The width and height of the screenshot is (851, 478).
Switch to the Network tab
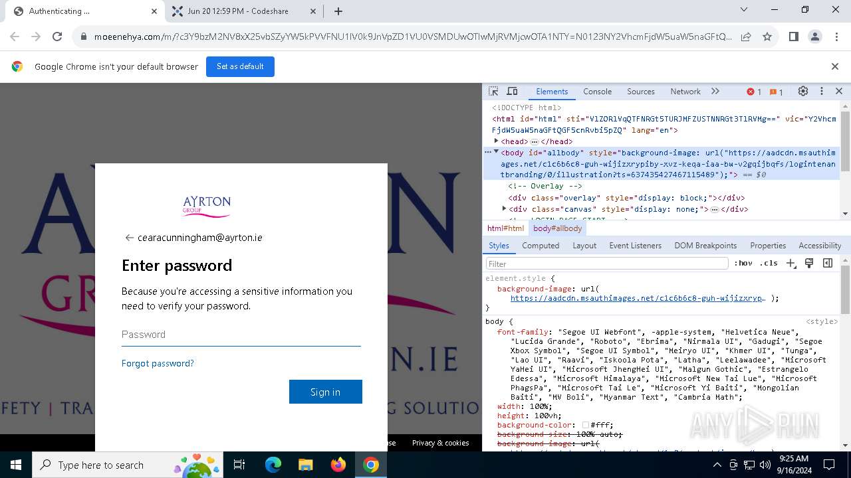685,92
